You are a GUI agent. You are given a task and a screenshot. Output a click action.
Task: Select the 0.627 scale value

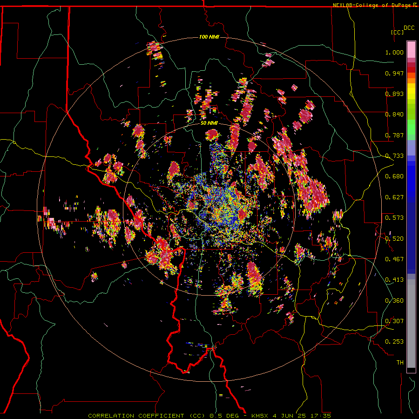[394, 197]
